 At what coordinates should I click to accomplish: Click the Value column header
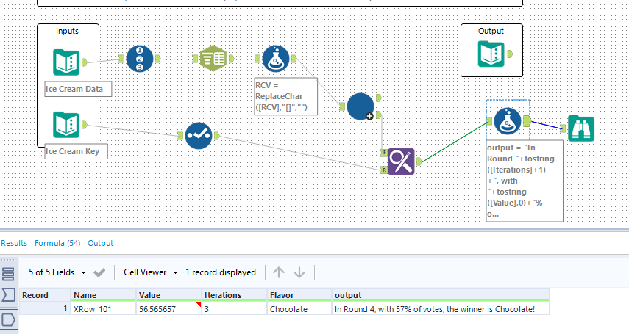pos(168,295)
